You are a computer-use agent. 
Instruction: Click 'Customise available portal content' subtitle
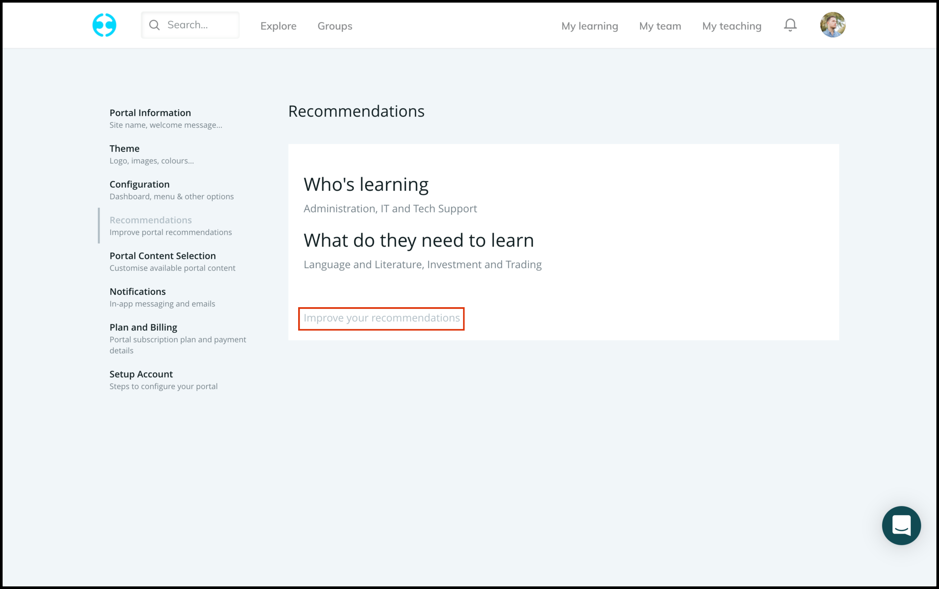[x=172, y=268]
